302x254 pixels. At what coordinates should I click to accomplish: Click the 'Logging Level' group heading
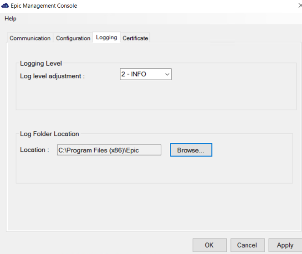point(41,63)
